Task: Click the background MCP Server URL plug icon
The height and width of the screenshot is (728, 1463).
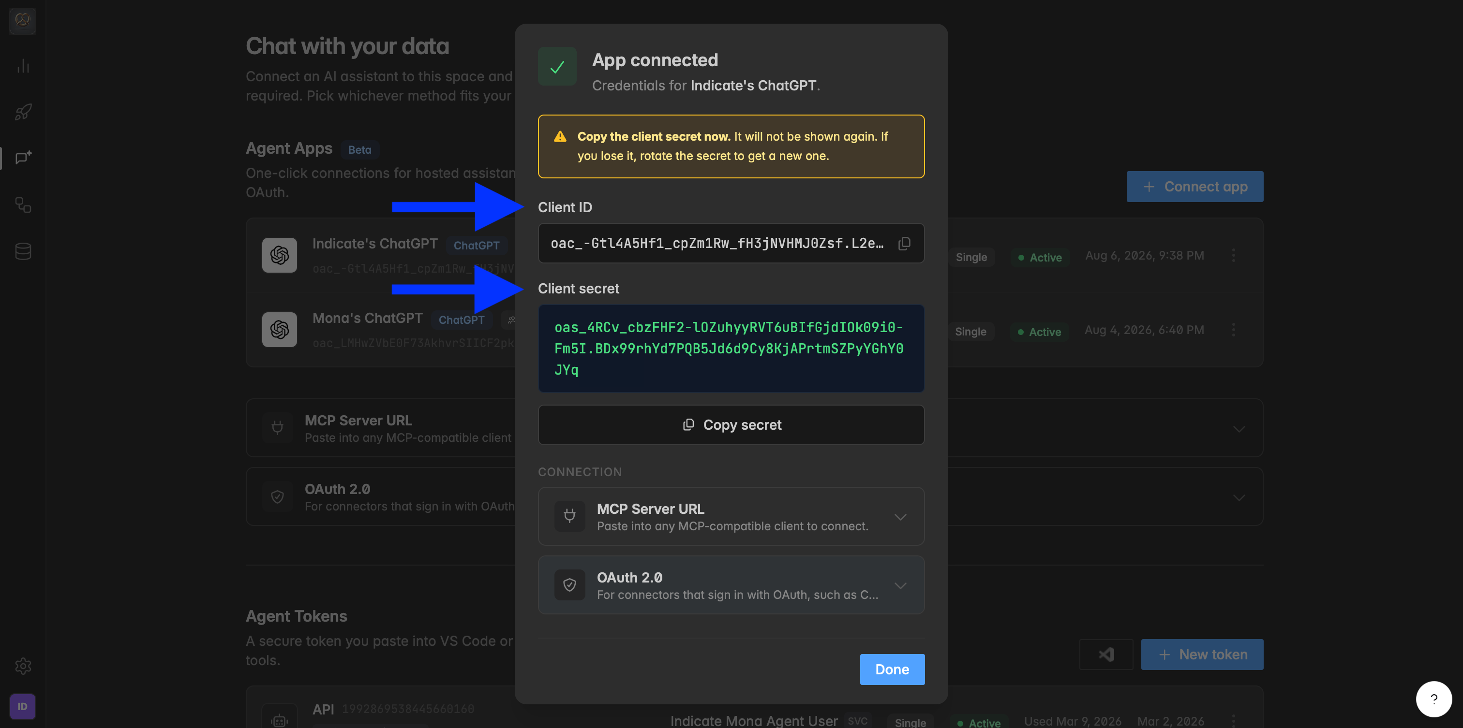Action: [x=277, y=427]
